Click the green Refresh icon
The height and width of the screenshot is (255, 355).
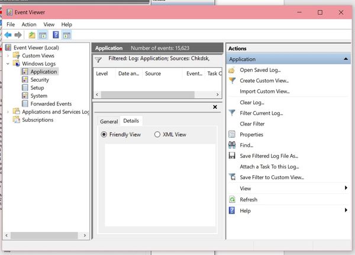coord(232,199)
